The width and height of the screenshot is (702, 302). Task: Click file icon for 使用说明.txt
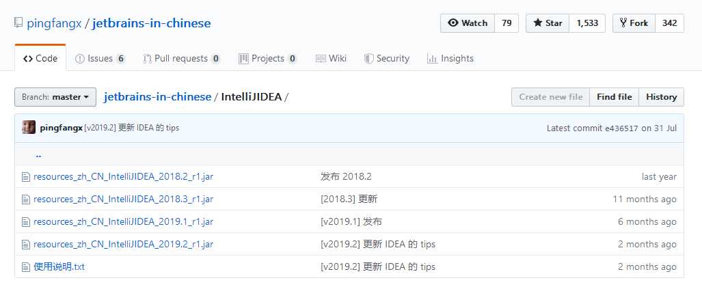26,267
